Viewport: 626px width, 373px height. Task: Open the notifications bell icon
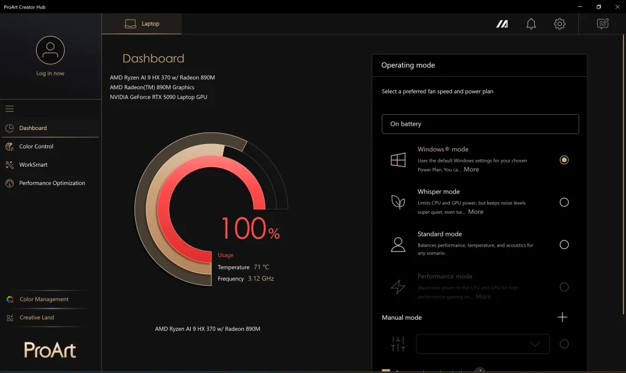coord(531,24)
